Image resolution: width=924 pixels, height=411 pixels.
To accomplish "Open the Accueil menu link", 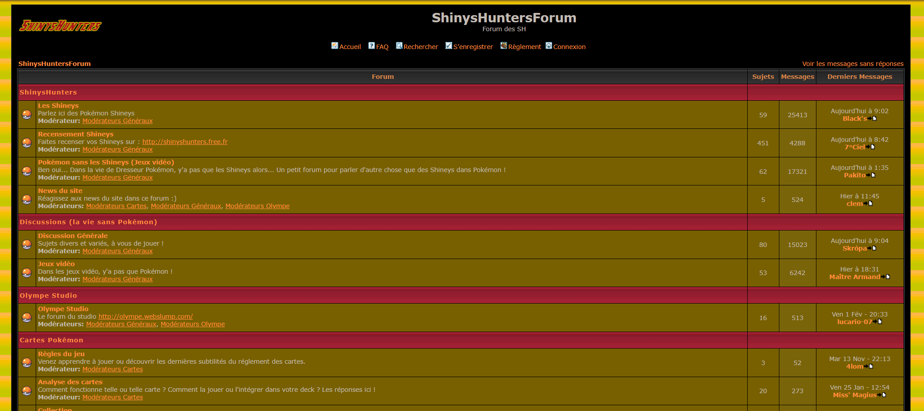I will click(x=350, y=47).
